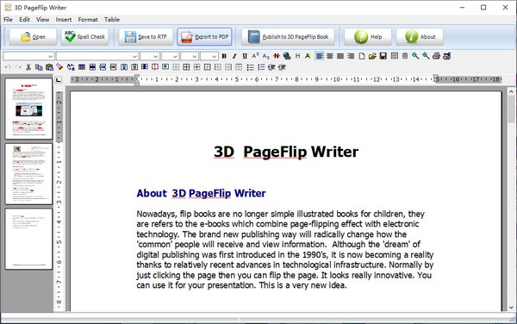Expand the third formatting dropdown
Image resolution: width=517 pixels, height=324 pixels.
click(156, 56)
